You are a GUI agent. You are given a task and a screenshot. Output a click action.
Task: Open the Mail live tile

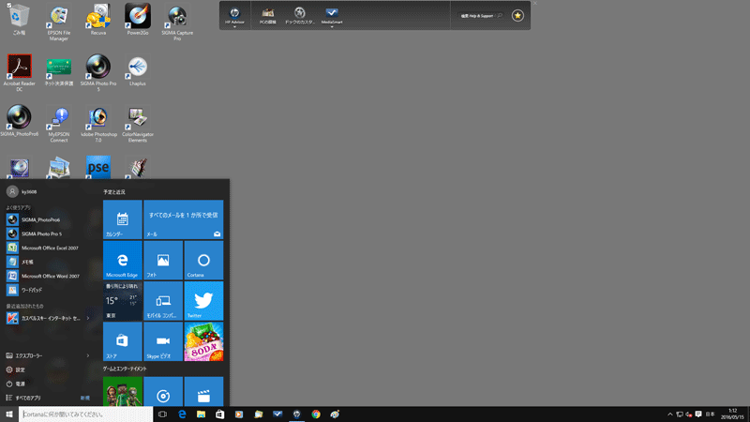183,219
